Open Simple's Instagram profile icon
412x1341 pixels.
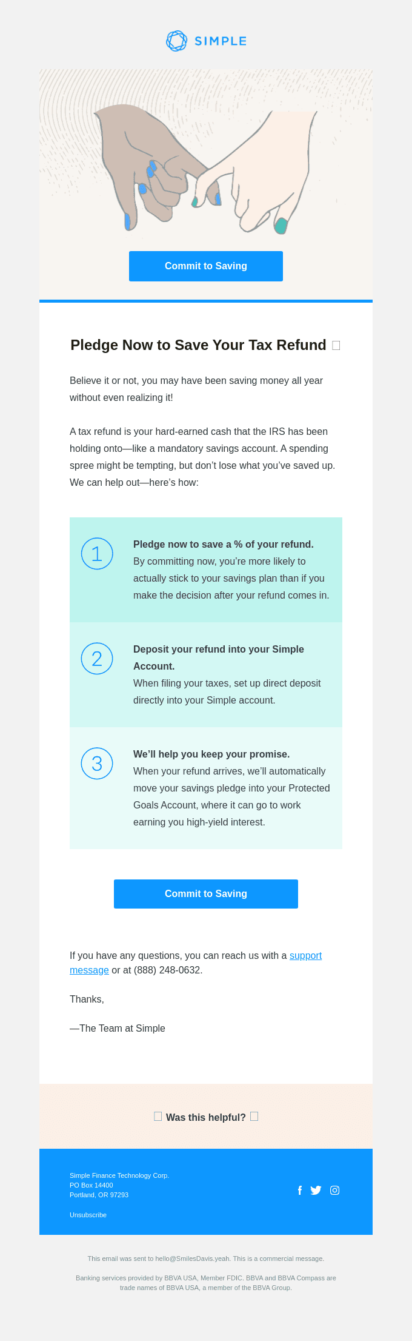click(334, 1190)
